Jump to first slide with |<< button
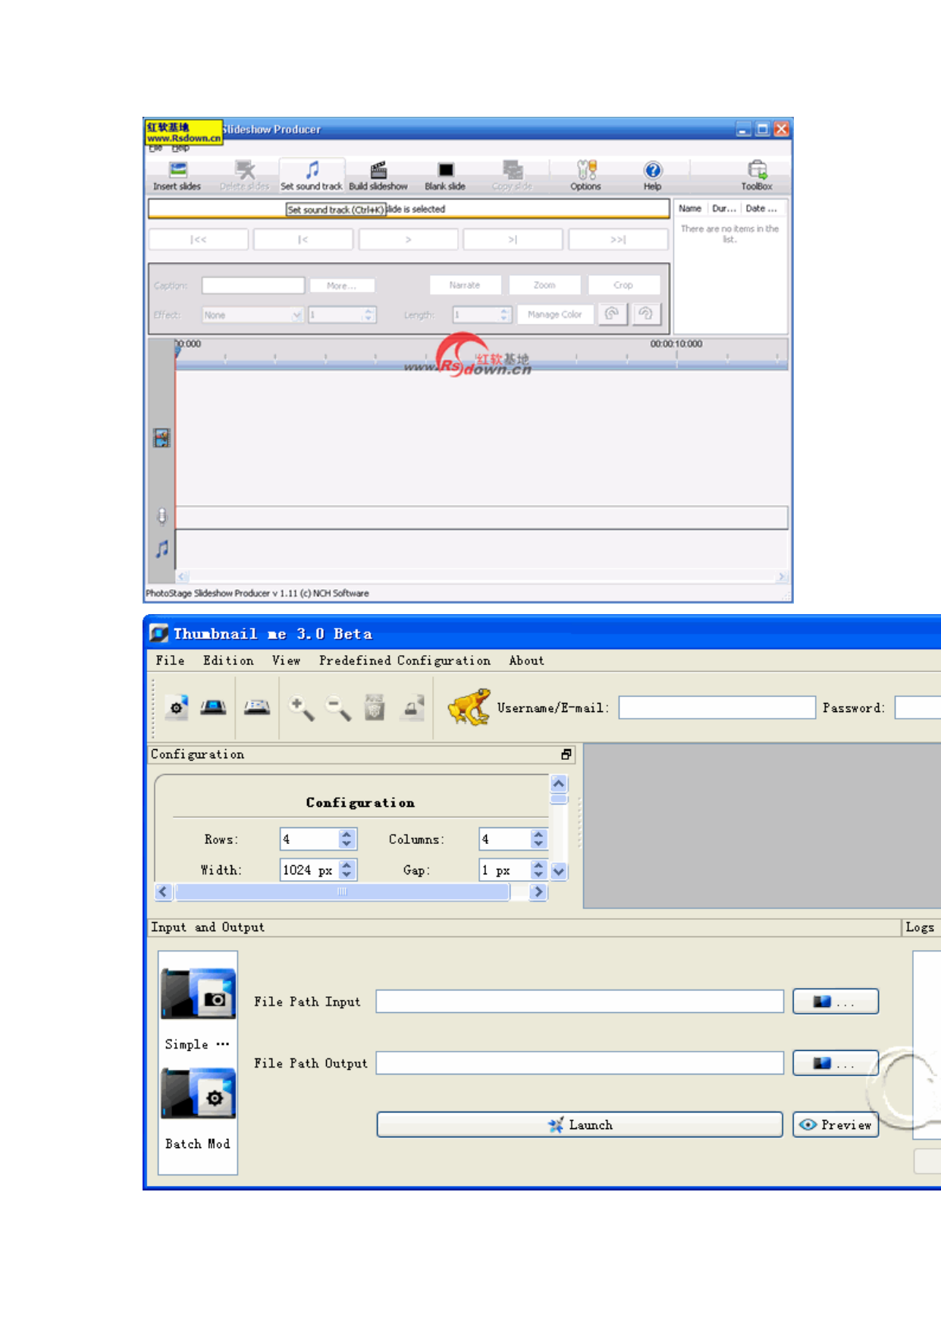 (x=199, y=240)
